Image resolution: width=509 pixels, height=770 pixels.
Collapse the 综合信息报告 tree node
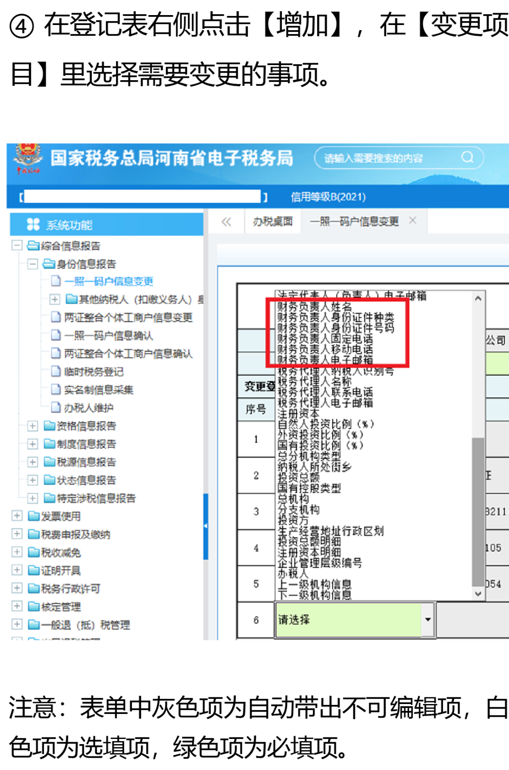coord(17,245)
